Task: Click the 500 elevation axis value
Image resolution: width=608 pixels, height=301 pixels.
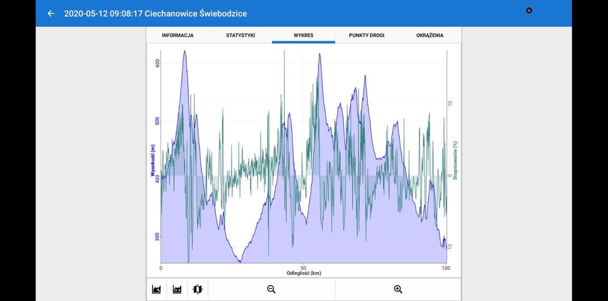Action: click(157, 122)
